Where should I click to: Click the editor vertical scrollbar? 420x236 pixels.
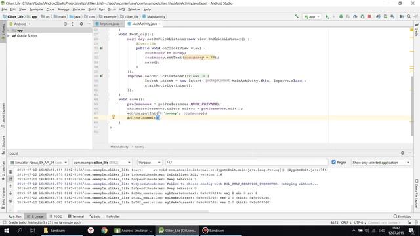coord(412,106)
